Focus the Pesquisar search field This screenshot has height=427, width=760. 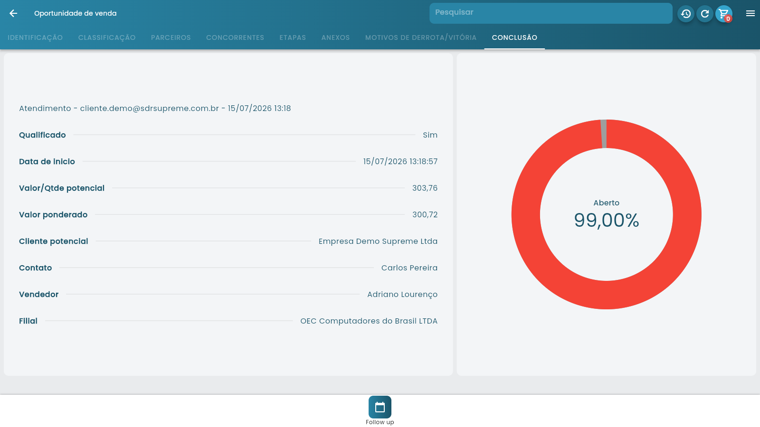551,13
